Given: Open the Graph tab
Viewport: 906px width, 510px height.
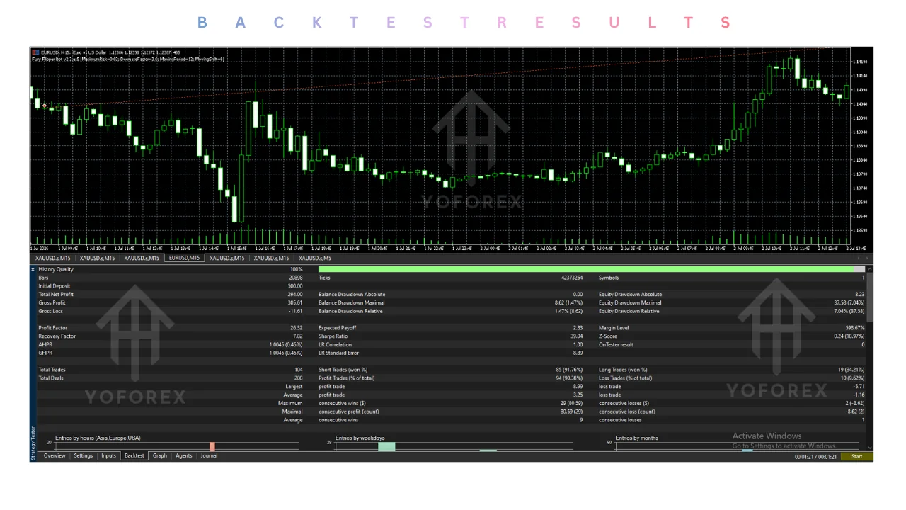Looking at the screenshot, I should point(160,456).
